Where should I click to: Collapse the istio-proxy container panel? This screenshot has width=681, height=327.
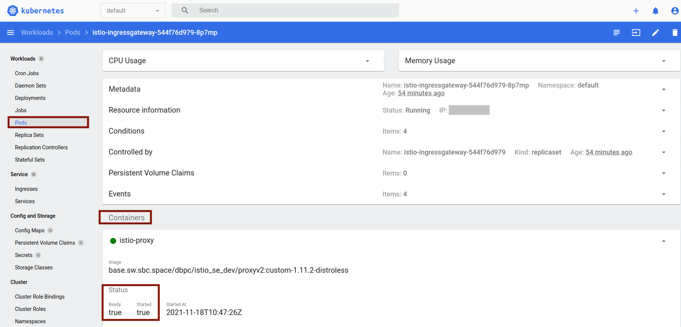(x=663, y=241)
